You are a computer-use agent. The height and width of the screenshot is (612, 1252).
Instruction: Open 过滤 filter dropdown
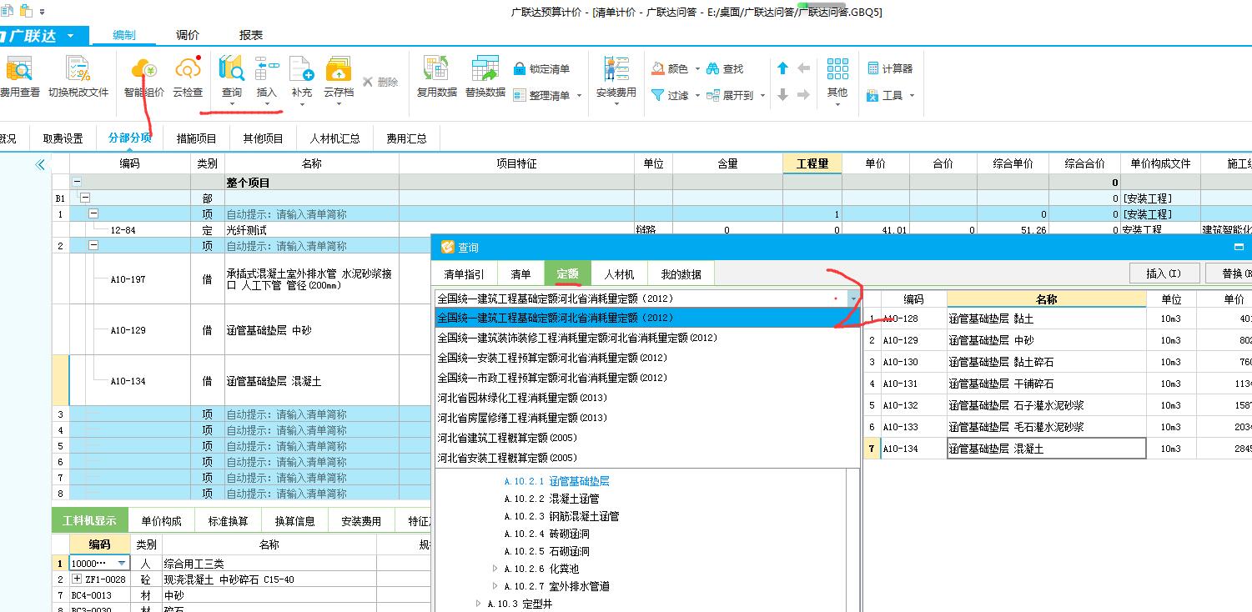coord(675,95)
